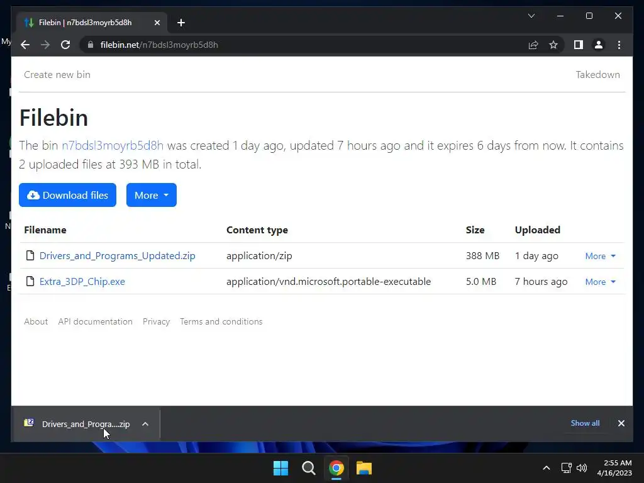Go back to previous page

[x=25, y=45]
